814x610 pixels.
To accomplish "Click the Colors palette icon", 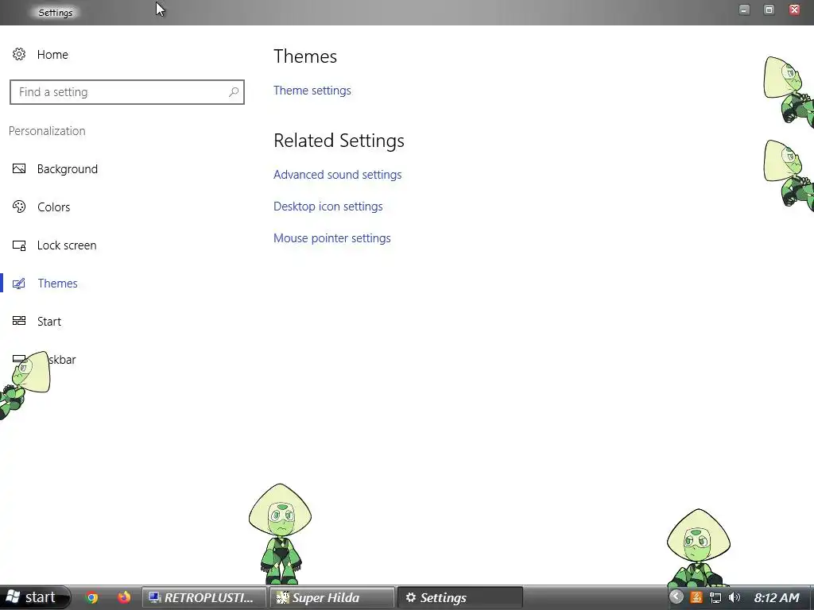I will click(19, 207).
